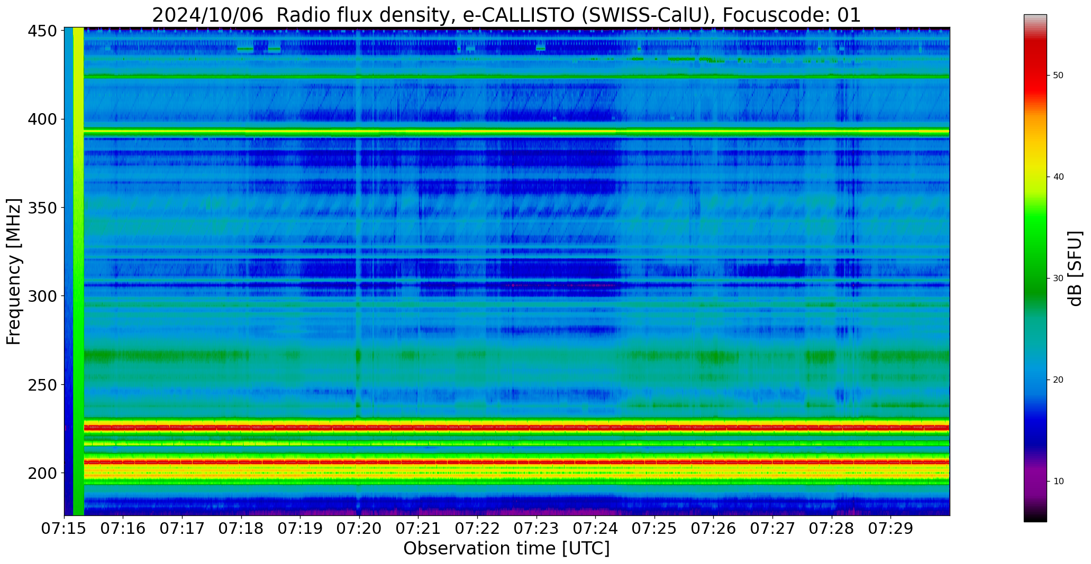Viewport: 1091px width, 564px height.
Task: Click the 07:20 time tick label
Action: [359, 529]
